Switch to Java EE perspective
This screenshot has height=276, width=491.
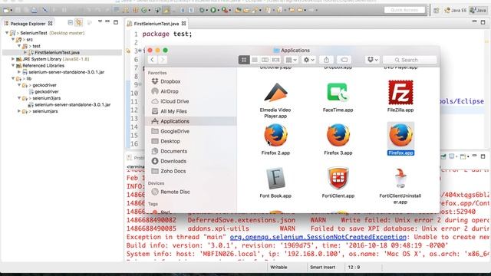(455, 10)
